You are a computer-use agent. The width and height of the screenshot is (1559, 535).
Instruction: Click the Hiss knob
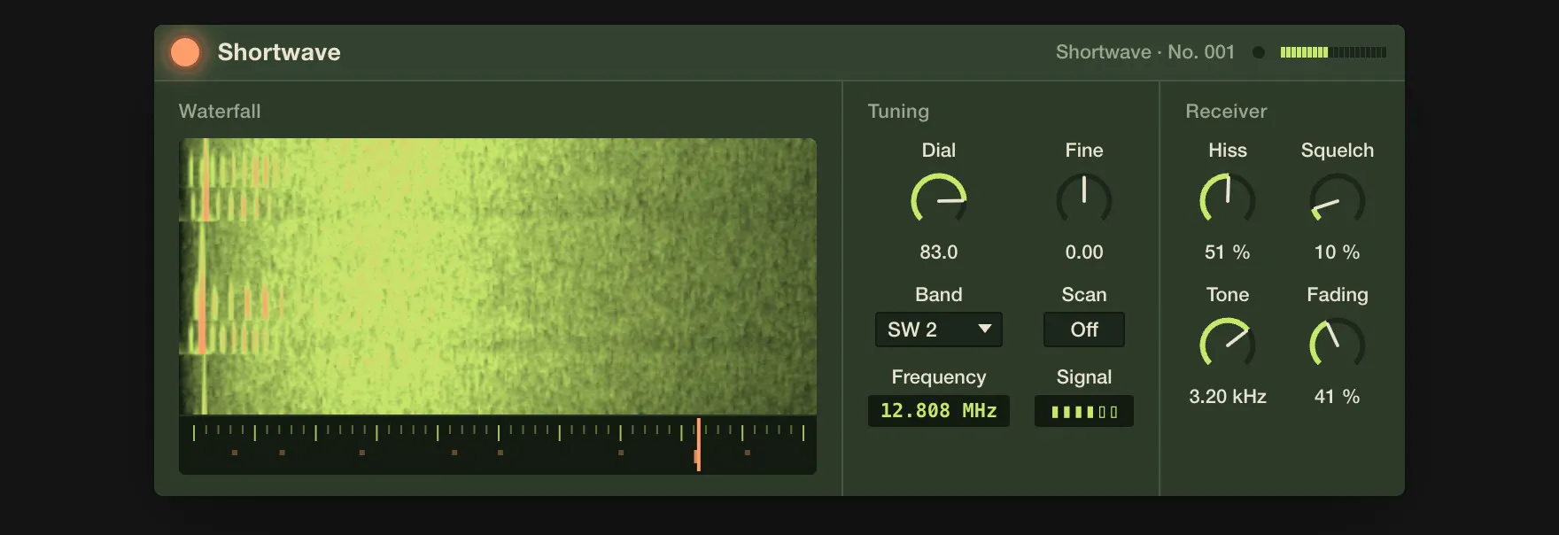[x=1228, y=200]
